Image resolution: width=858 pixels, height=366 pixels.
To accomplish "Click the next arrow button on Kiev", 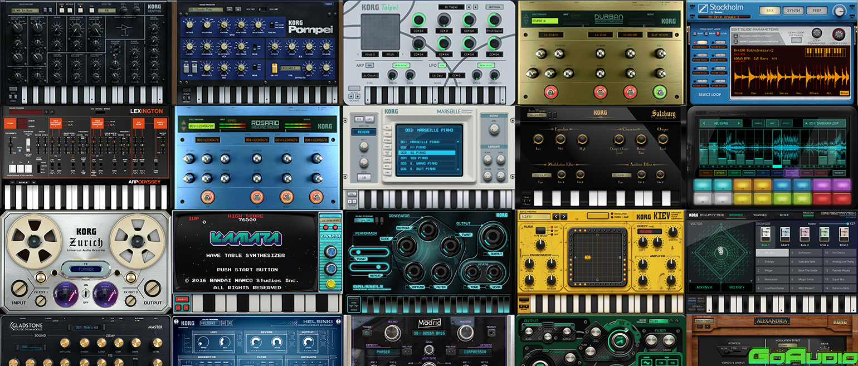I will pyautogui.click(x=565, y=216).
